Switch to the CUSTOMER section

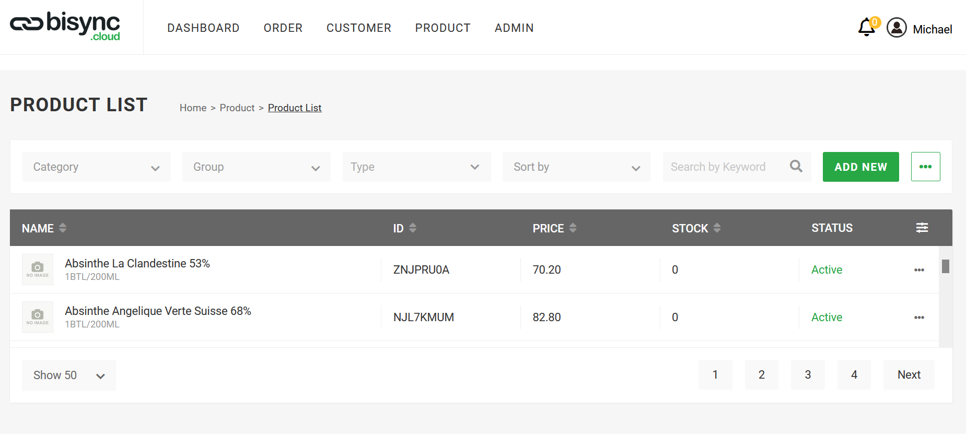359,28
